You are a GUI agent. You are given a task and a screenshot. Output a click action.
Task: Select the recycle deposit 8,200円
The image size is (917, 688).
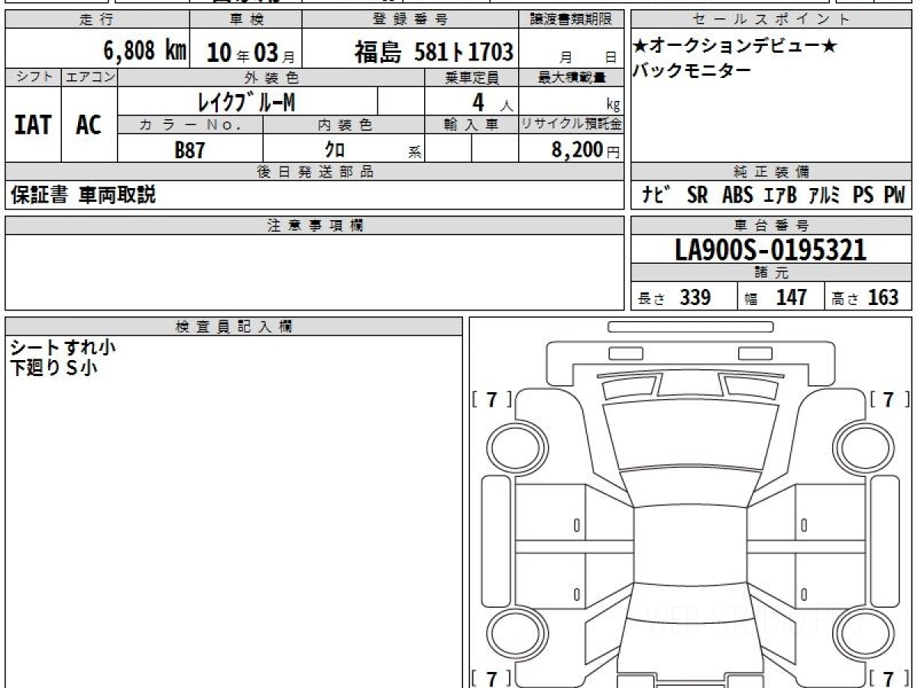pos(585,150)
